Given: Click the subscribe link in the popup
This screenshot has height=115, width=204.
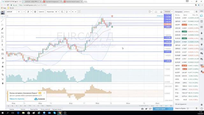Looking at the screenshot, I should (17, 99).
